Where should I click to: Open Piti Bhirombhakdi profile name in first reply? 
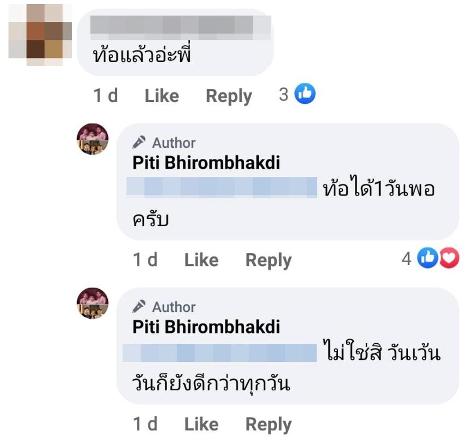pyautogui.click(x=206, y=163)
